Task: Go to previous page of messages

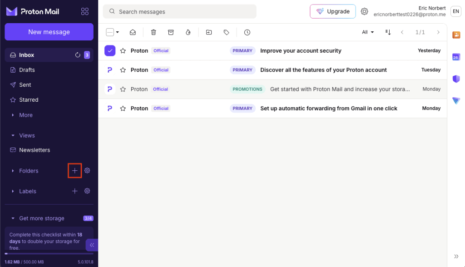Action: point(402,32)
